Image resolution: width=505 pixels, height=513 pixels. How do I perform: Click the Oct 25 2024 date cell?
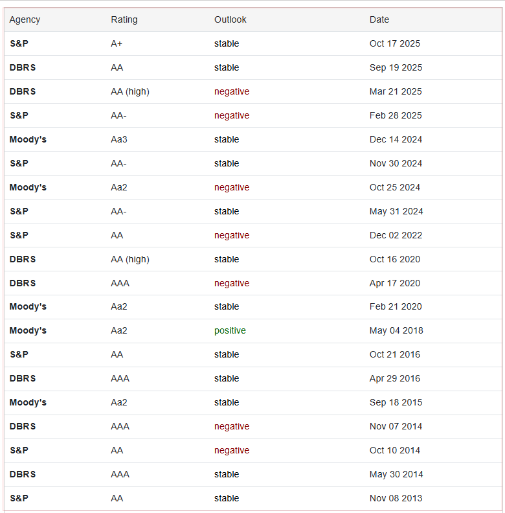click(394, 187)
